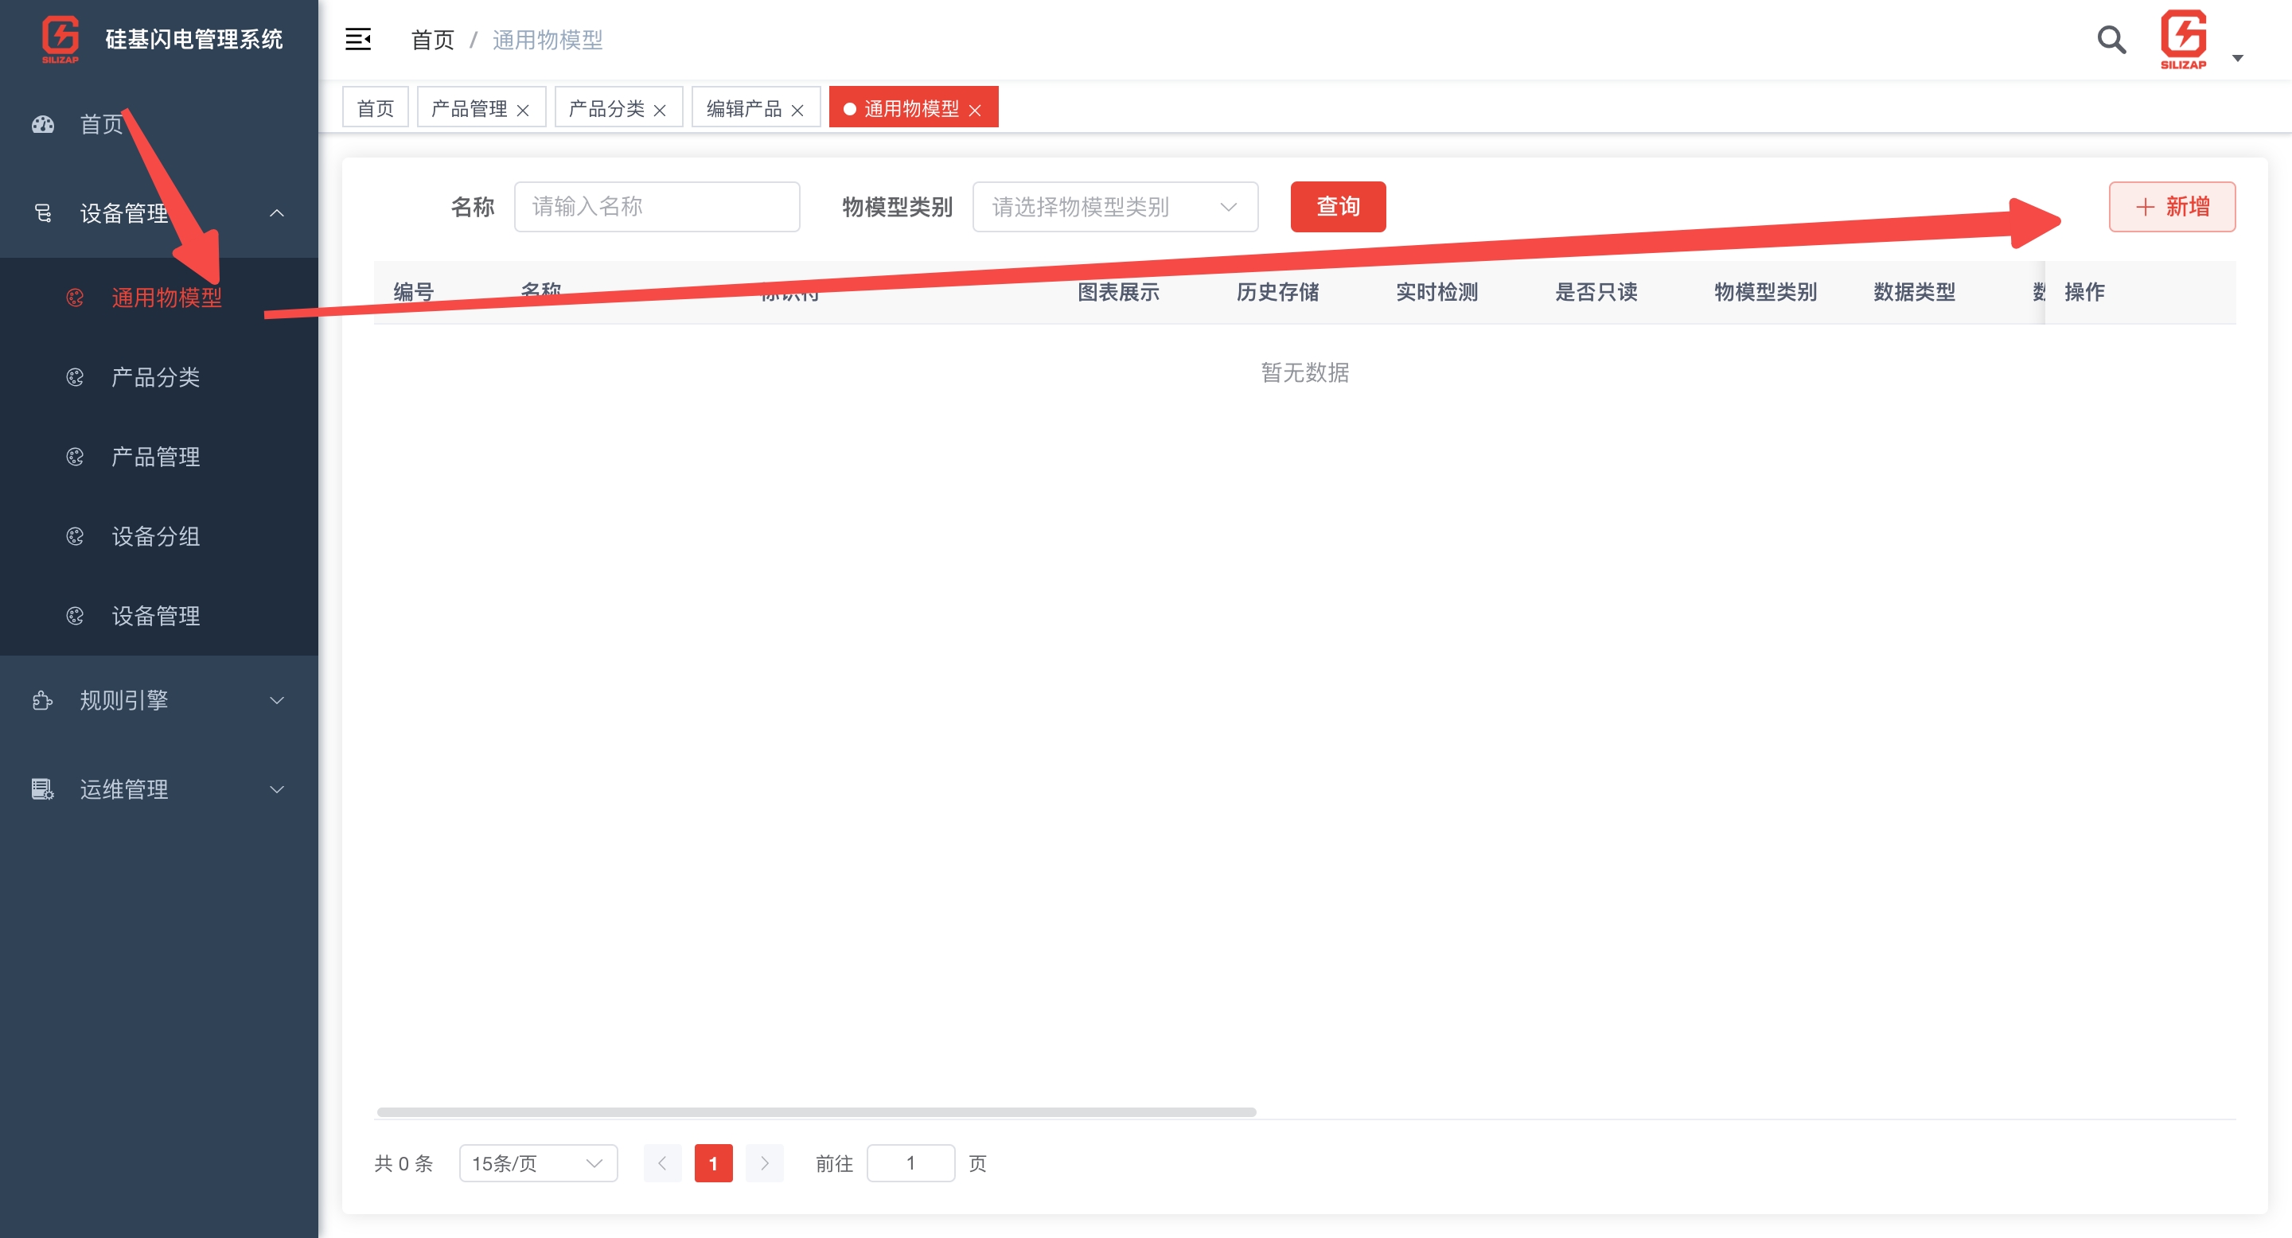2292x1238 pixels.
Task: Collapse the 设备管理 menu chevron
Action: 276,213
